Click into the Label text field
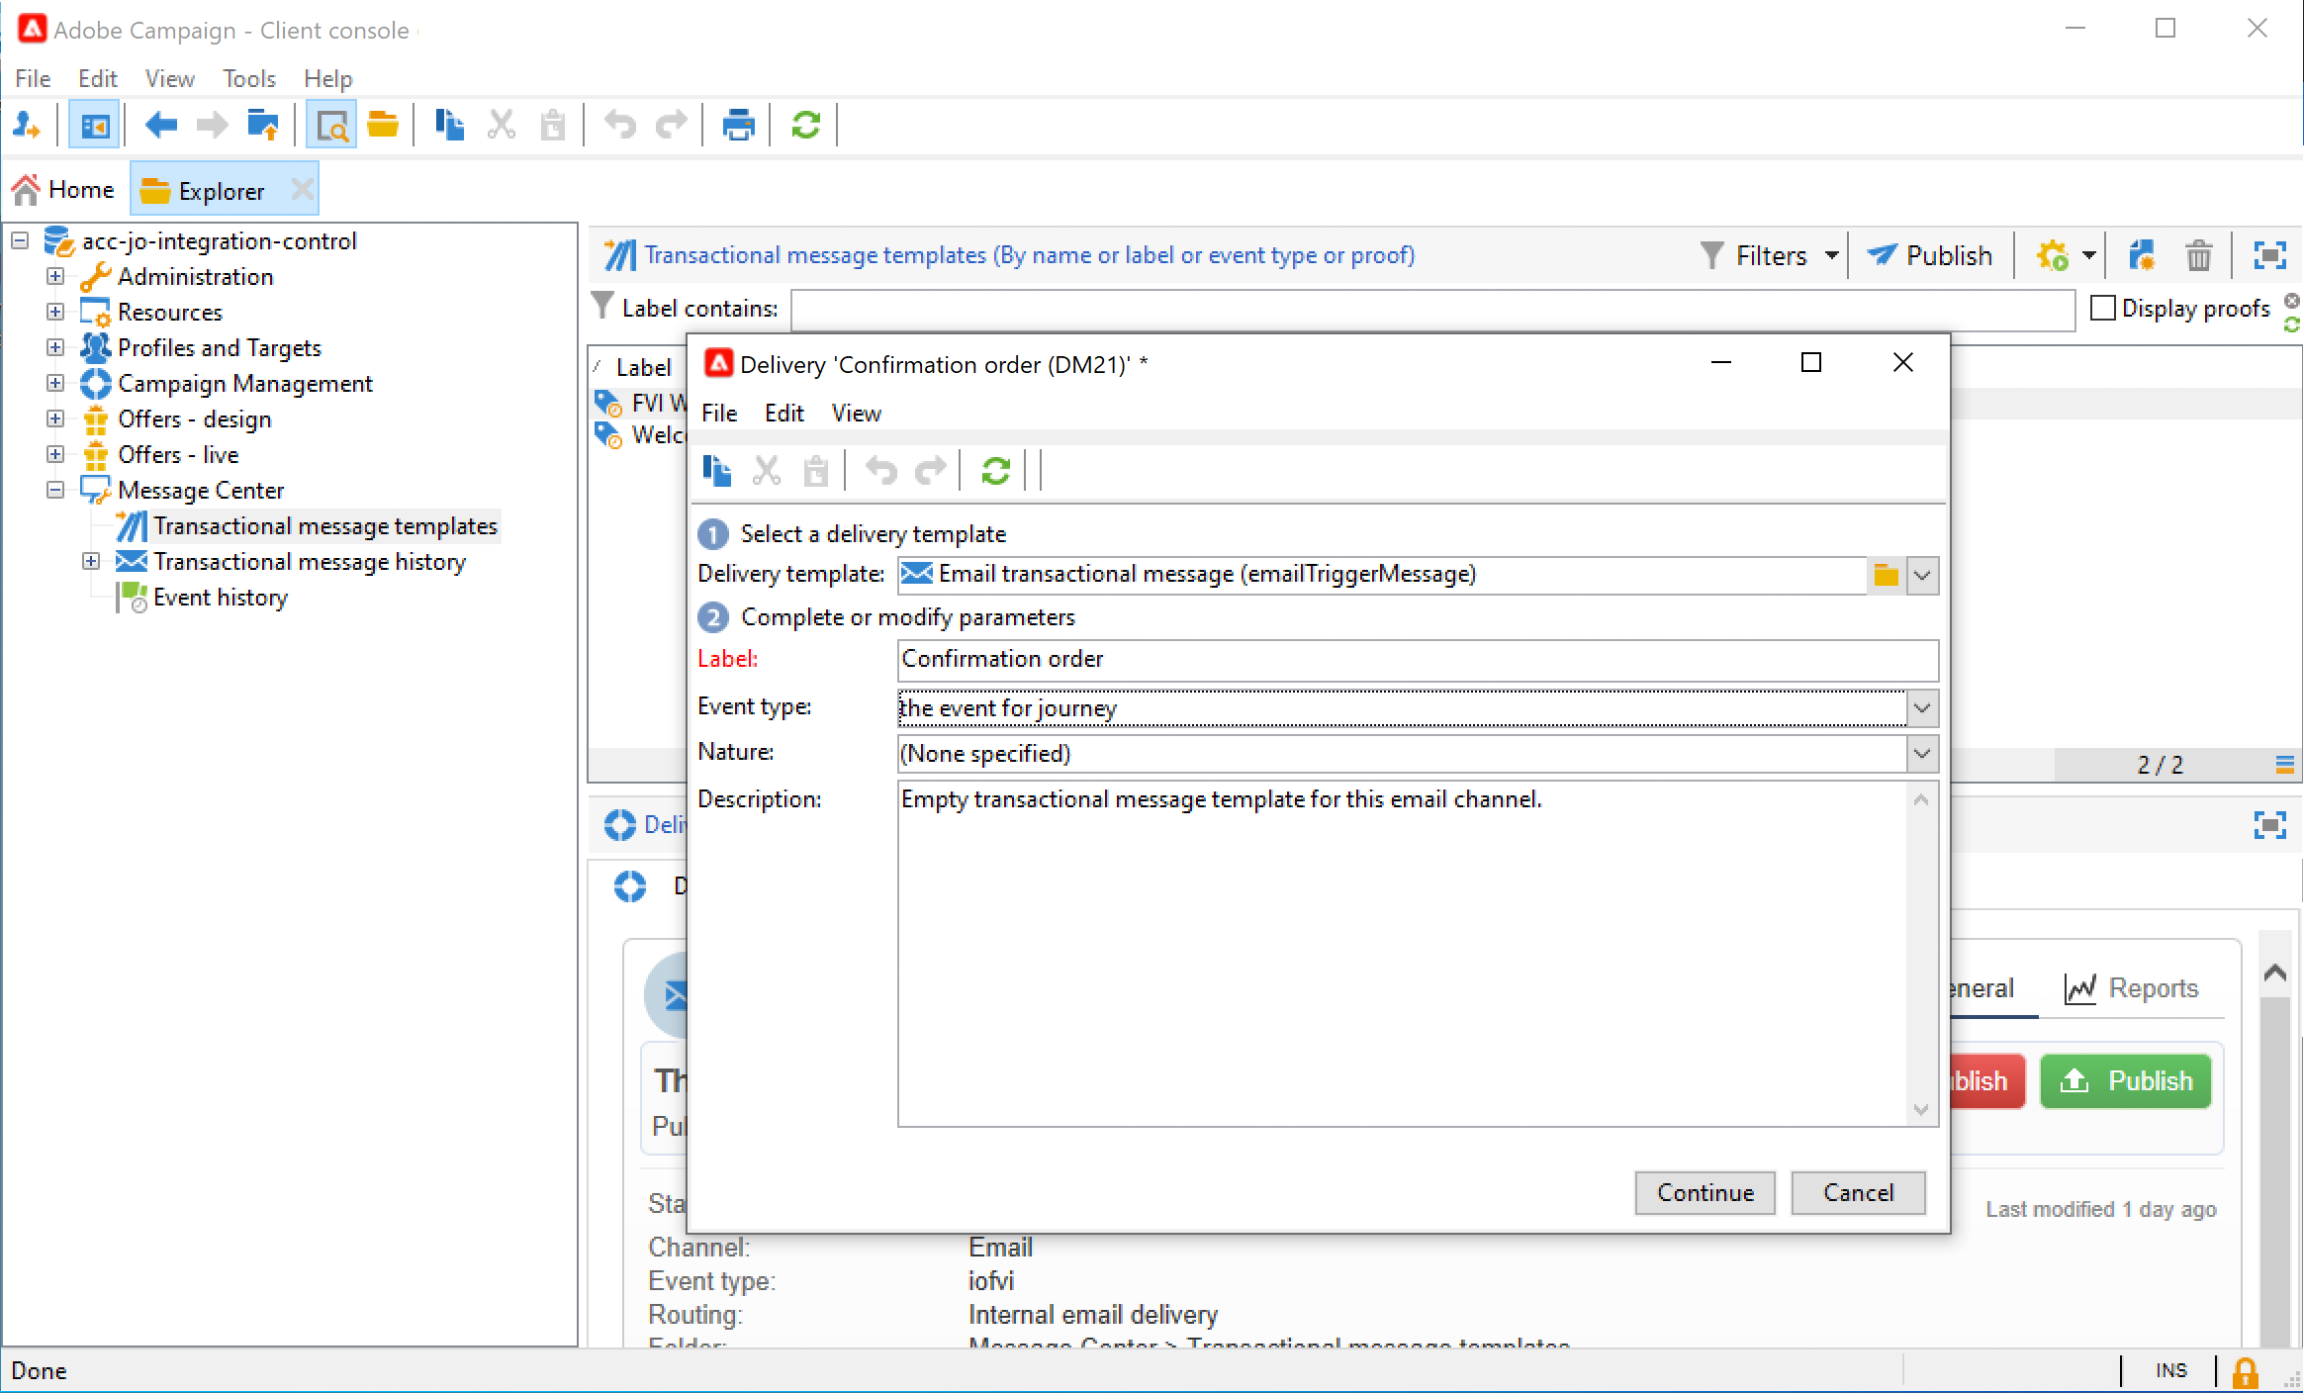The image size is (2304, 1393). click(1417, 660)
